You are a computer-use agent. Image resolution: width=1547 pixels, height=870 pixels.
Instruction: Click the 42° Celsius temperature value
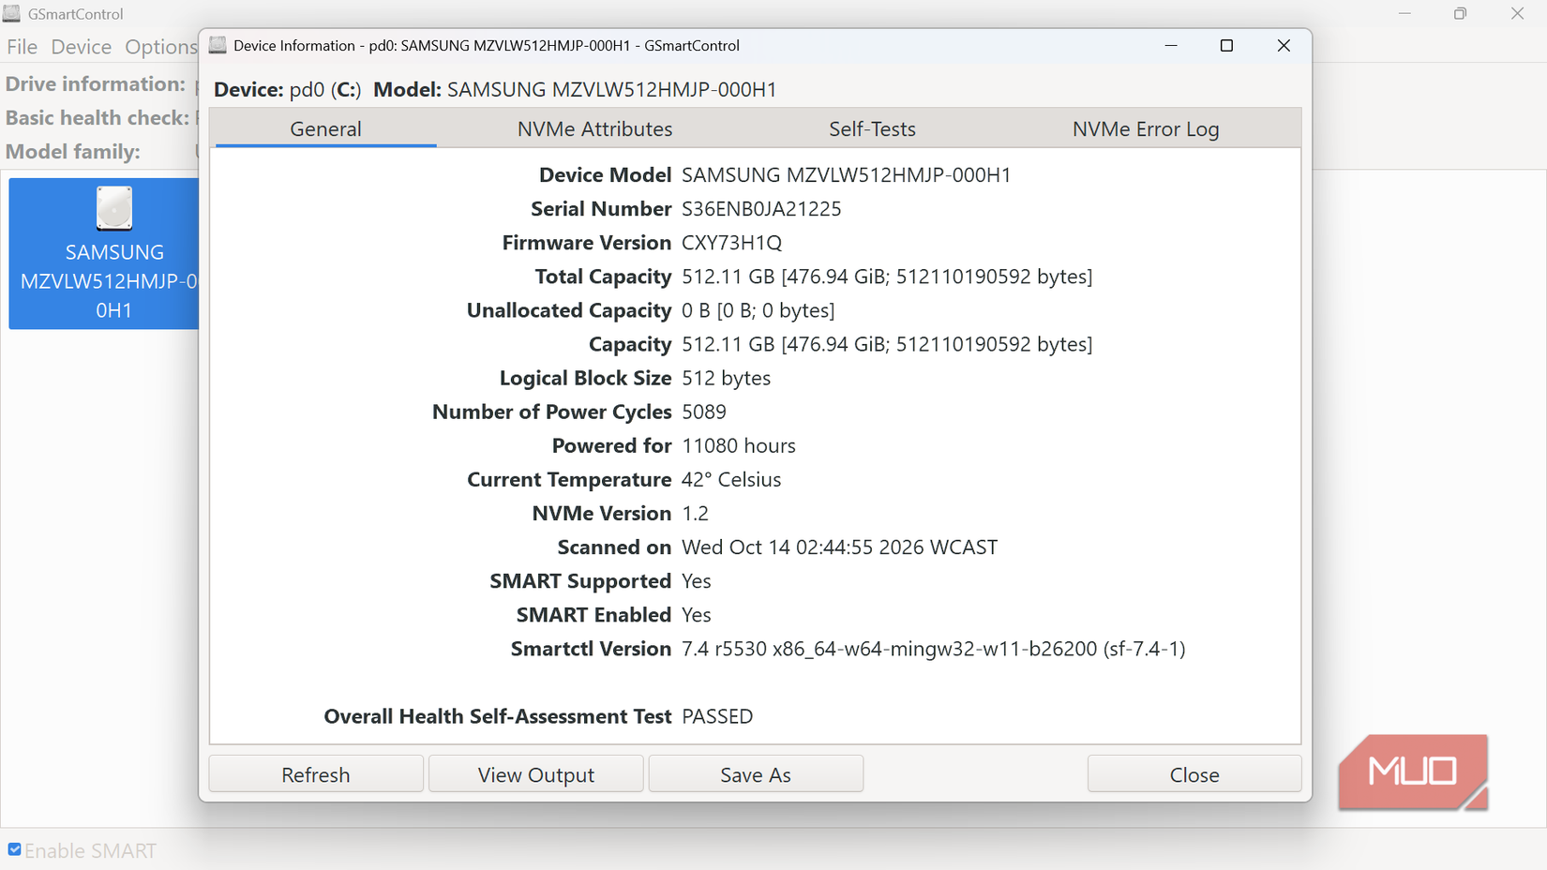click(x=731, y=479)
